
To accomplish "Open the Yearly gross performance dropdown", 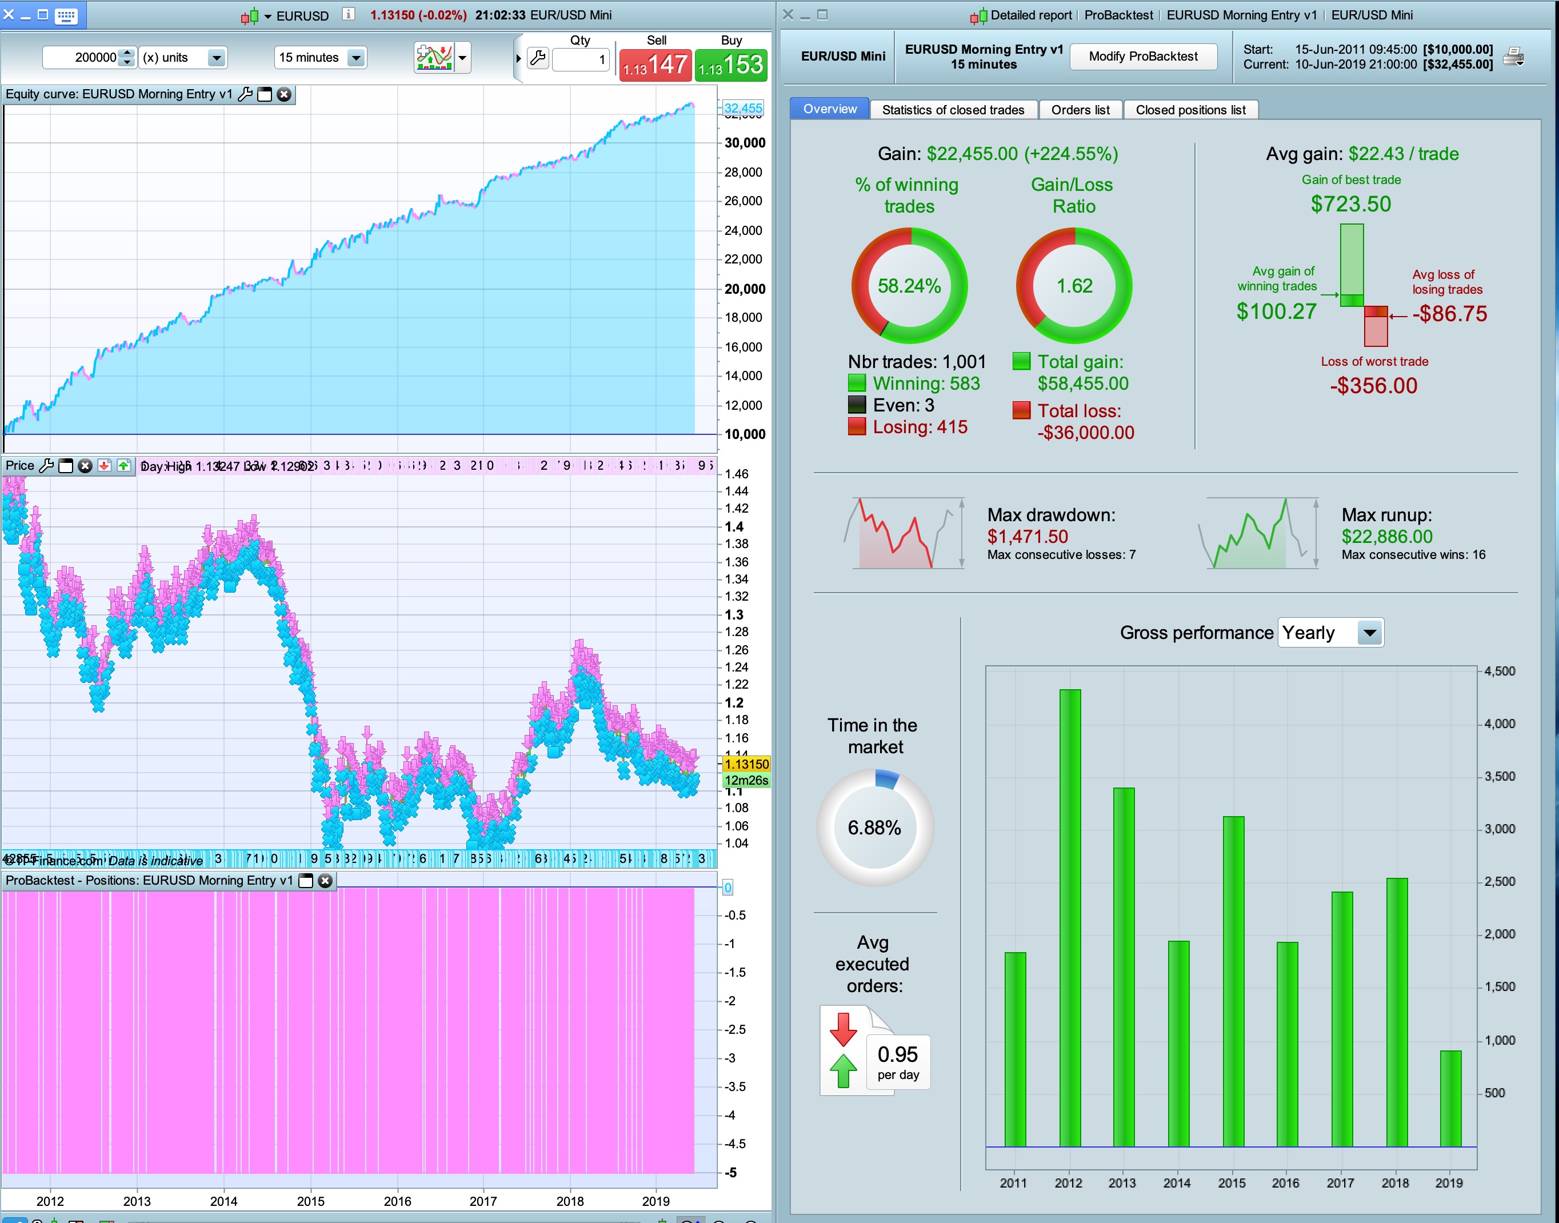I will click(x=1369, y=633).
